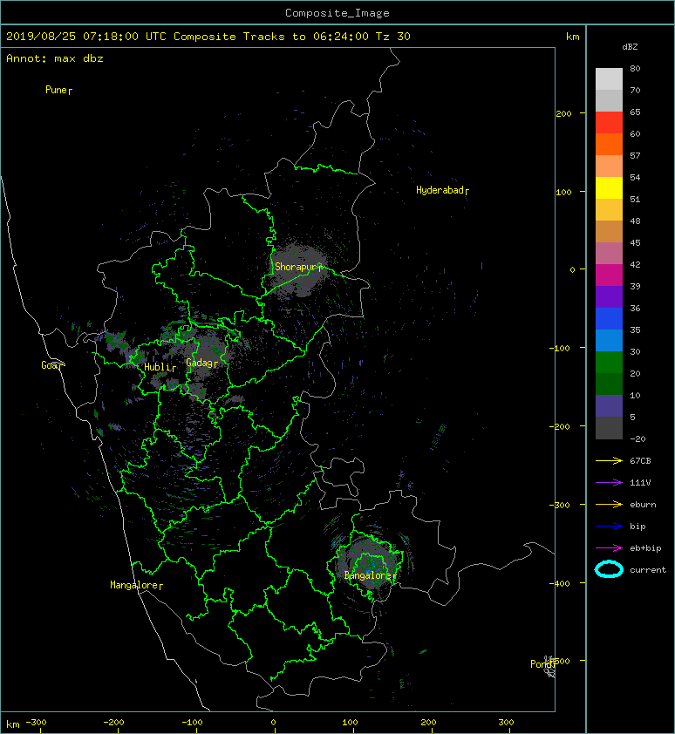Image resolution: width=675 pixels, height=734 pixels.
Task: Click the -200 tick label on the x-axis
Action: tap(114, 723)
